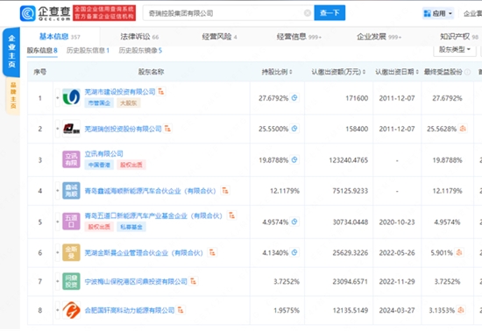Expand the 芜湖市建设投资有限公司 row
This screenshot has height=331, width=482.
pos(58,98)
